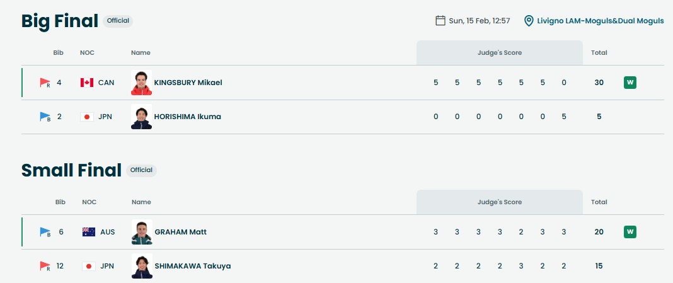Click the winner W badge for Kingsbury
The image size is (673, 283).
630,83
